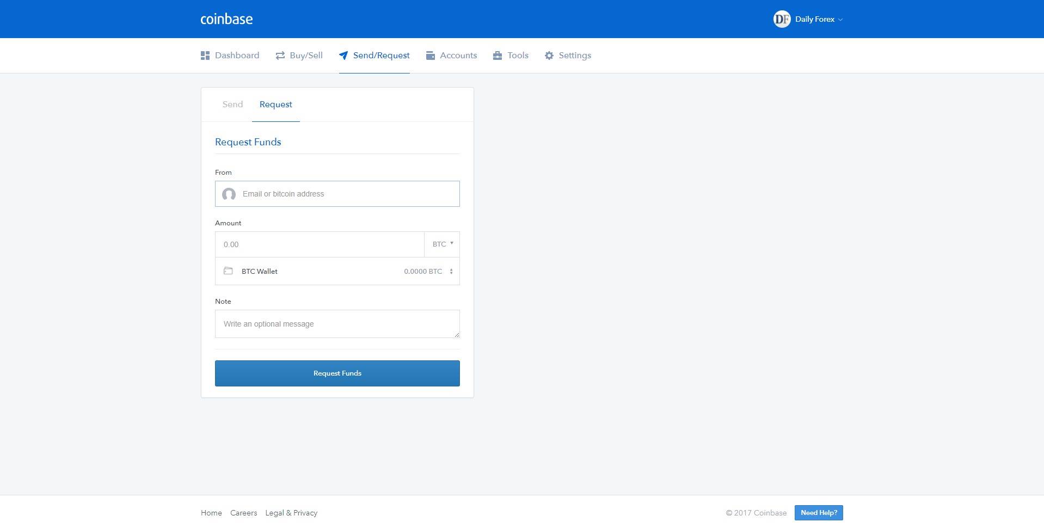Click the Note textarea resize handle
The height and width of the screenshot is (528, 1044).
click(457, 335)
